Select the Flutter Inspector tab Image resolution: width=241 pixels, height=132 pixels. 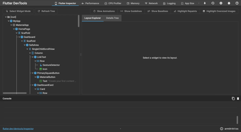click(x=65, y=3)
